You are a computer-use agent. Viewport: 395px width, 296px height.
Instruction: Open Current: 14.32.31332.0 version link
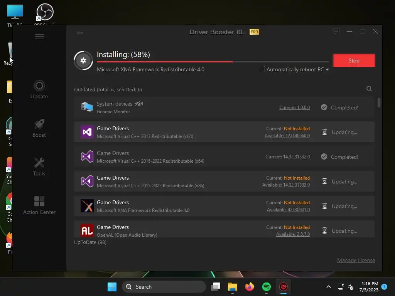pos(287,157)
